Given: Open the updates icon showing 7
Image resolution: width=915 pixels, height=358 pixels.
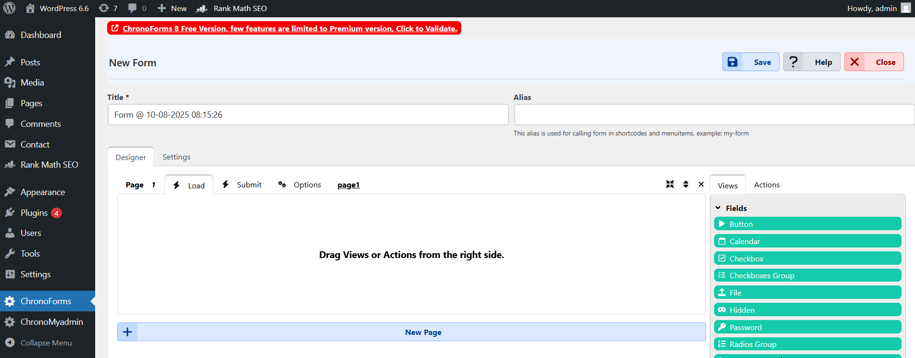Looking at the screenshot, I should (x=108, y=8).
